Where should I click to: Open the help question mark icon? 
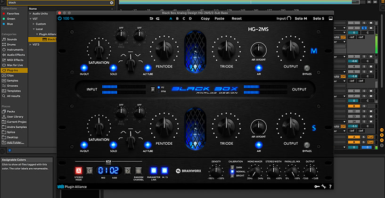click(x=330, y=187)
